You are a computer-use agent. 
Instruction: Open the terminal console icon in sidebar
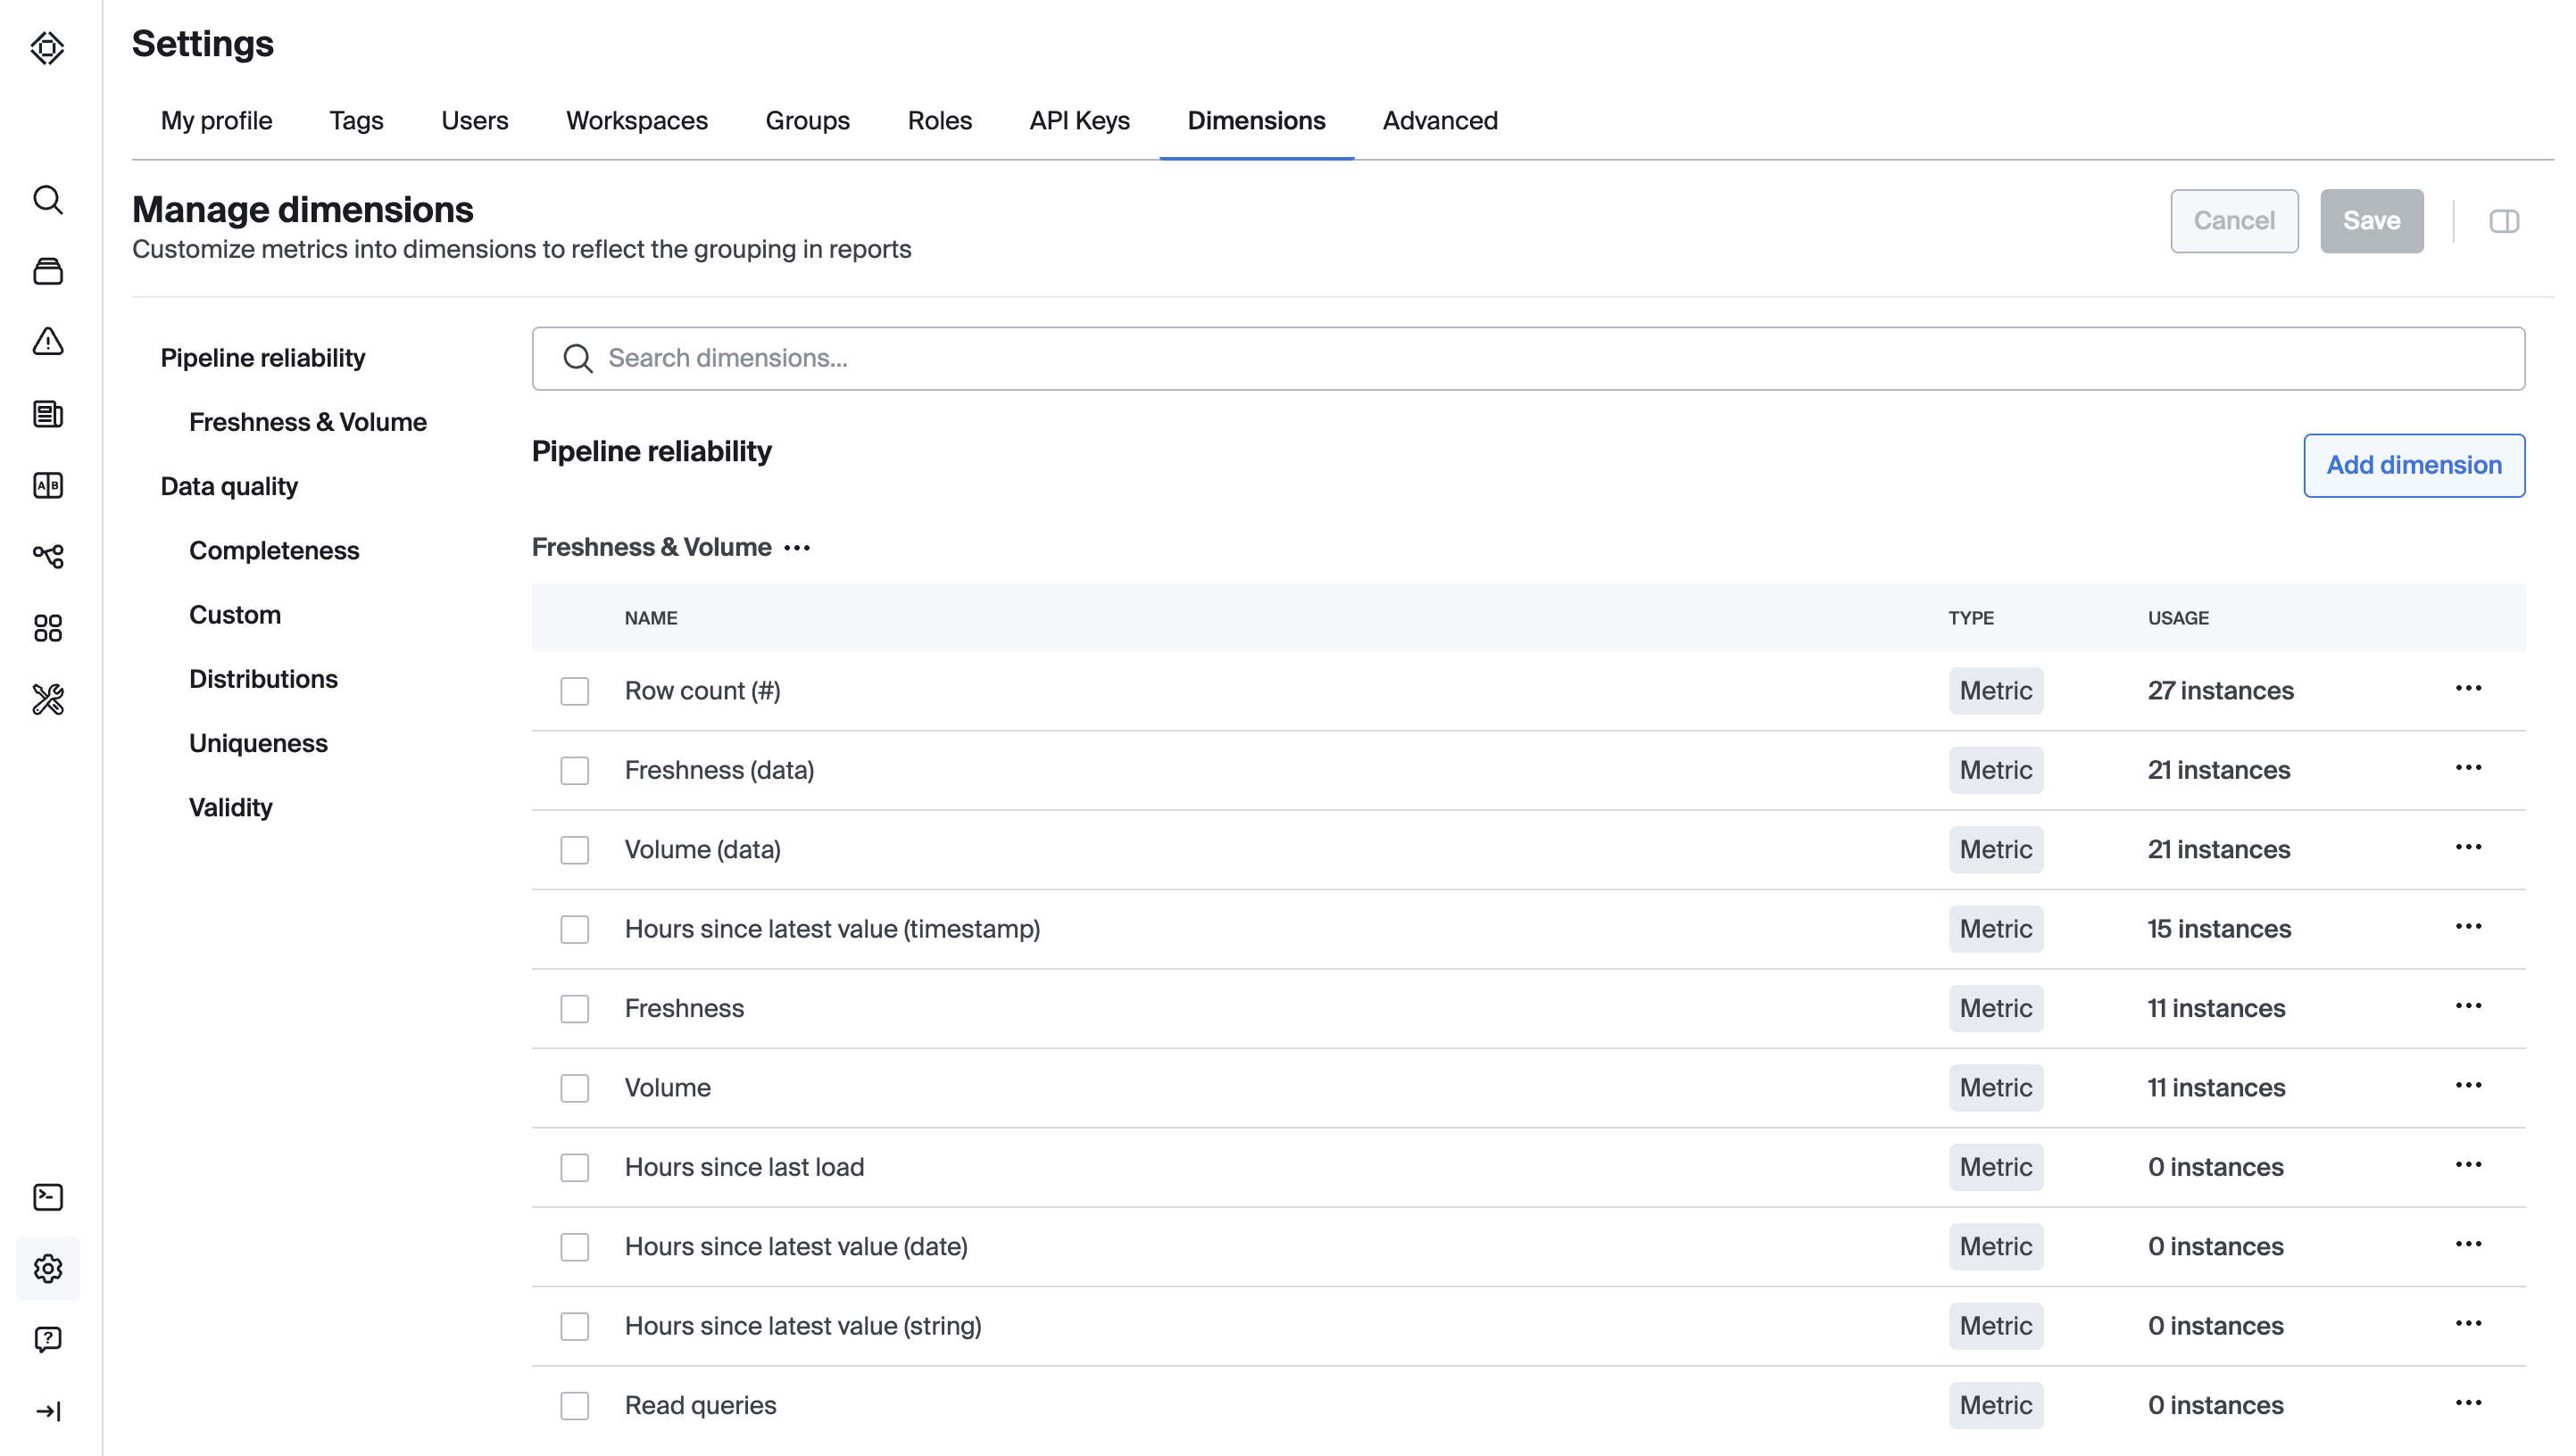point(48,1197)
